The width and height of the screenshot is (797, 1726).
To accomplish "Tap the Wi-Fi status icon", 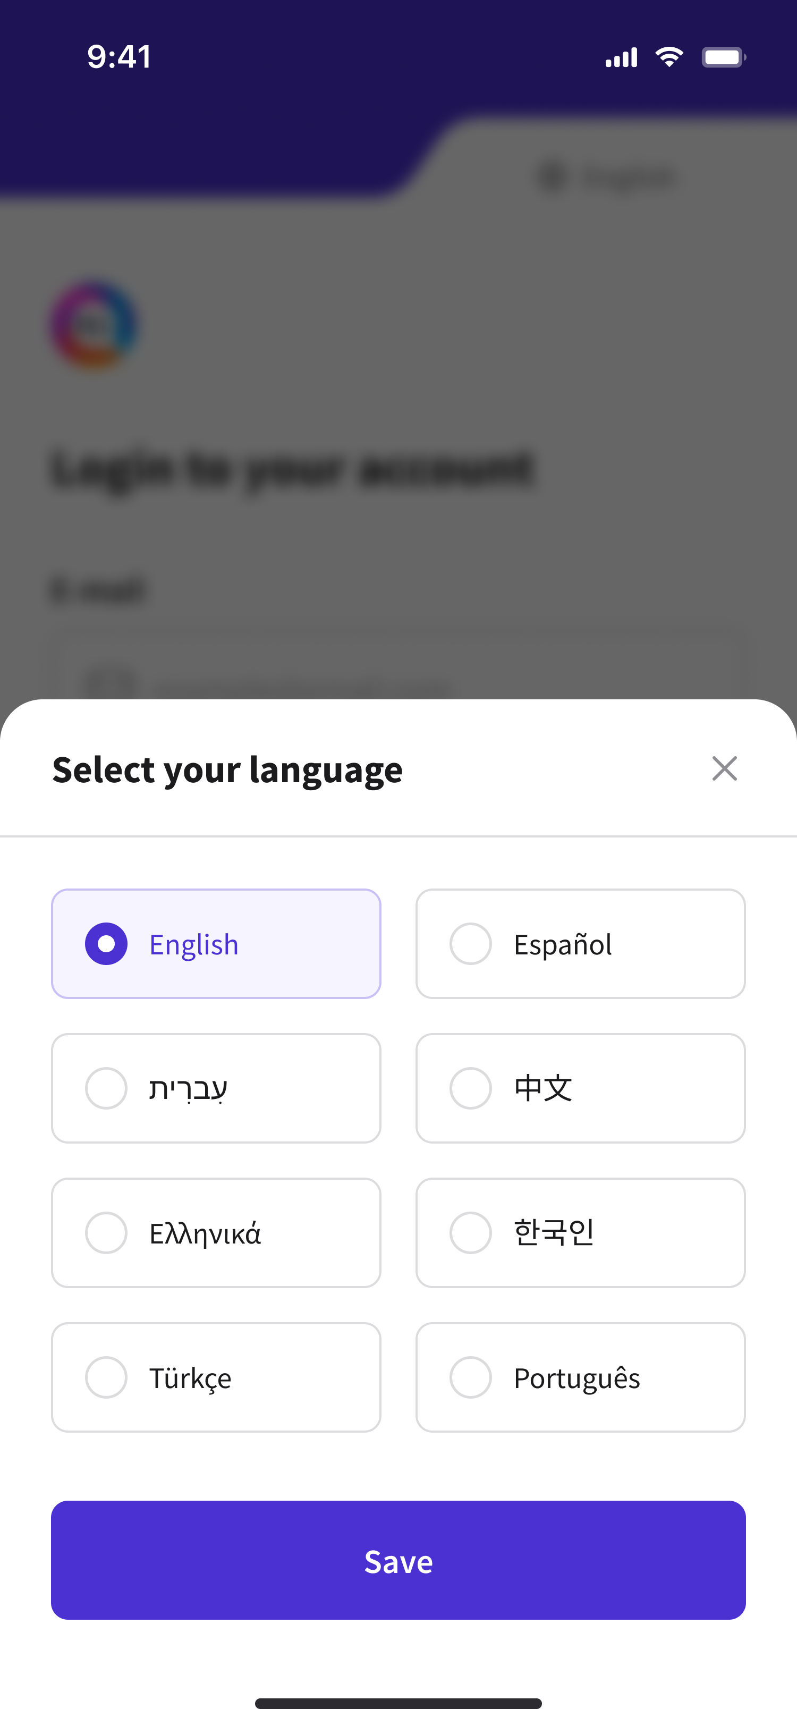I will click(x=669, y=57).
